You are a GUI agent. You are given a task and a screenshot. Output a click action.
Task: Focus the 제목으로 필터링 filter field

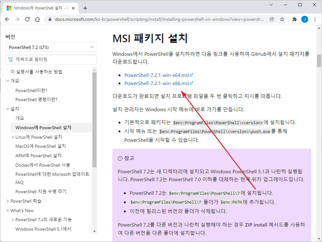[x=51, y=60]
